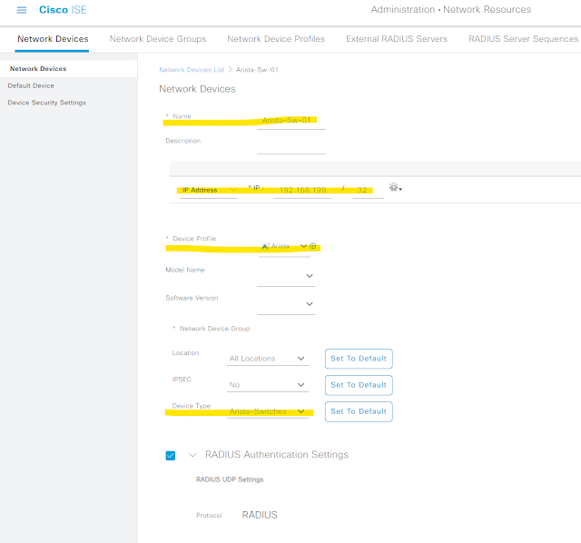Image resolution: width=581 pixels, height=543 pixels.
Task: Open the IPSEC No dropdown
Action: pos(268,385)
